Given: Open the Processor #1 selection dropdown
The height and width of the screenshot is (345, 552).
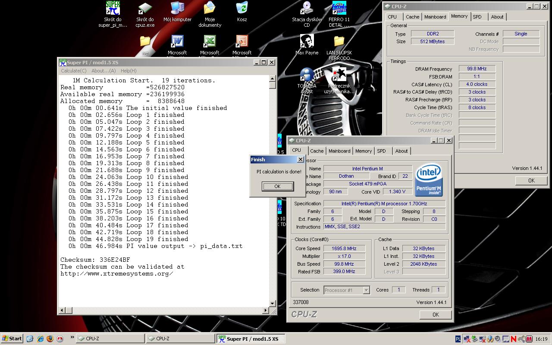Looking at the screenshot, I should 366,290.
